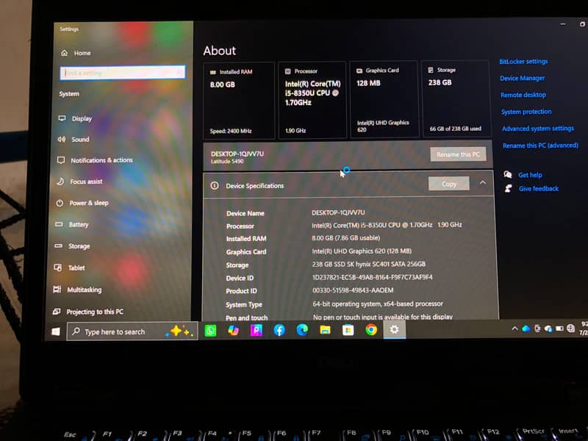The height and width of the screenshot is (441, 588).
Task: Click the Find a setting search box
Action: (123, 72)
